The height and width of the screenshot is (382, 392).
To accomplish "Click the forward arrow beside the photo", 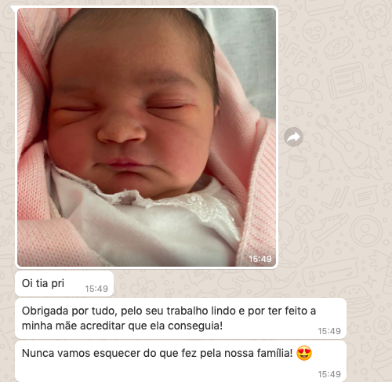I will click(293, 136).
